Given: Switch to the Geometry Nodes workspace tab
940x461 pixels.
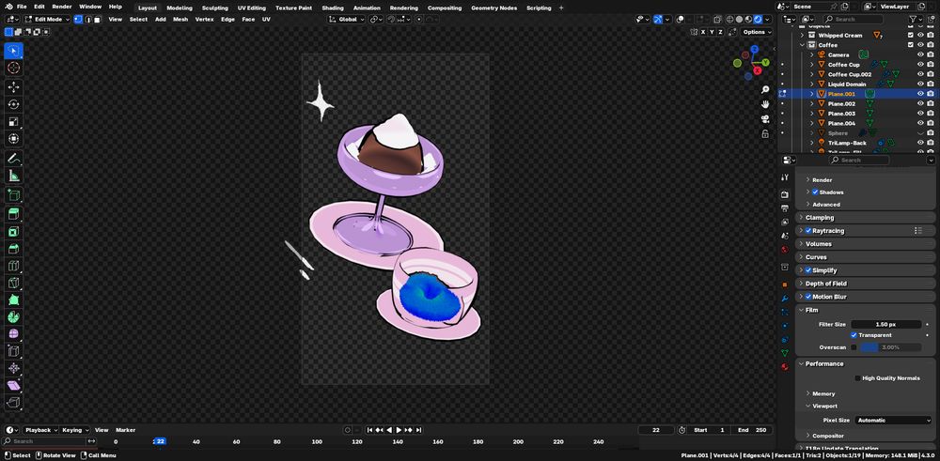Looking at the screenshot, I should [494, 8].
